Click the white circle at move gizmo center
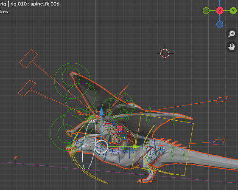The height and width of the screenshot is (190, 238). 101,147
